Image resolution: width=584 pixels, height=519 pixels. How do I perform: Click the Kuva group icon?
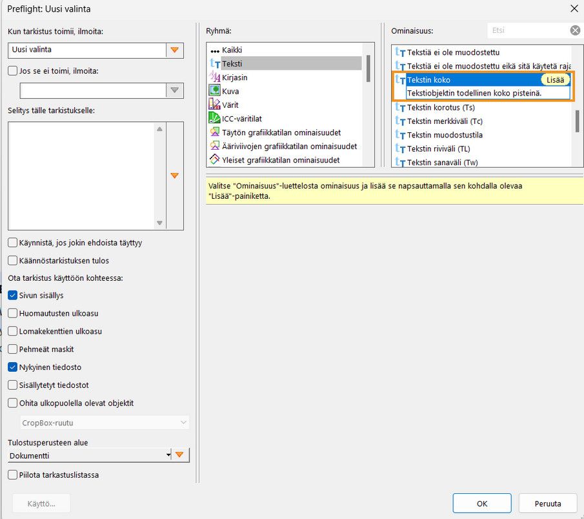click(214, 90)
